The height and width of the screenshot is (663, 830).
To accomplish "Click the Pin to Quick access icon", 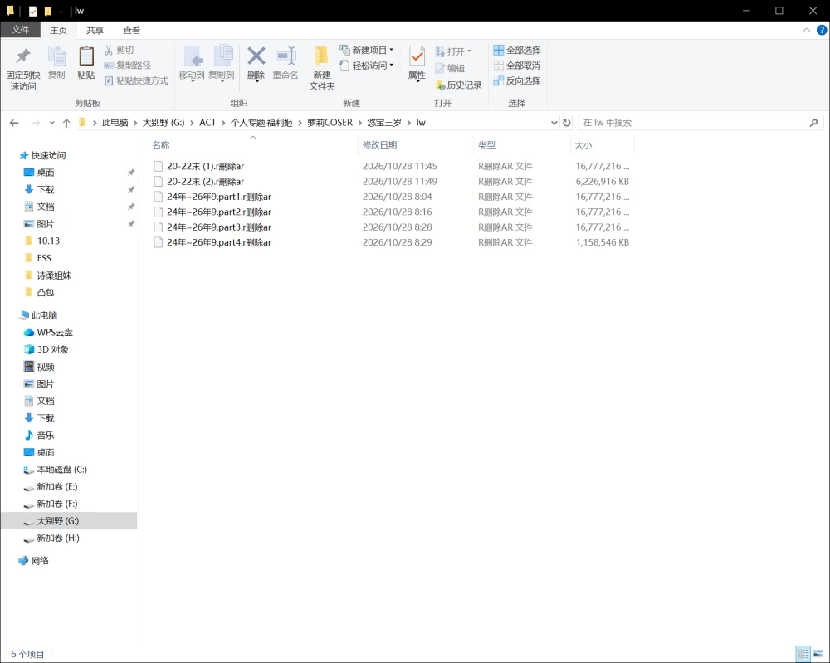I will click(x=22, y=56).
